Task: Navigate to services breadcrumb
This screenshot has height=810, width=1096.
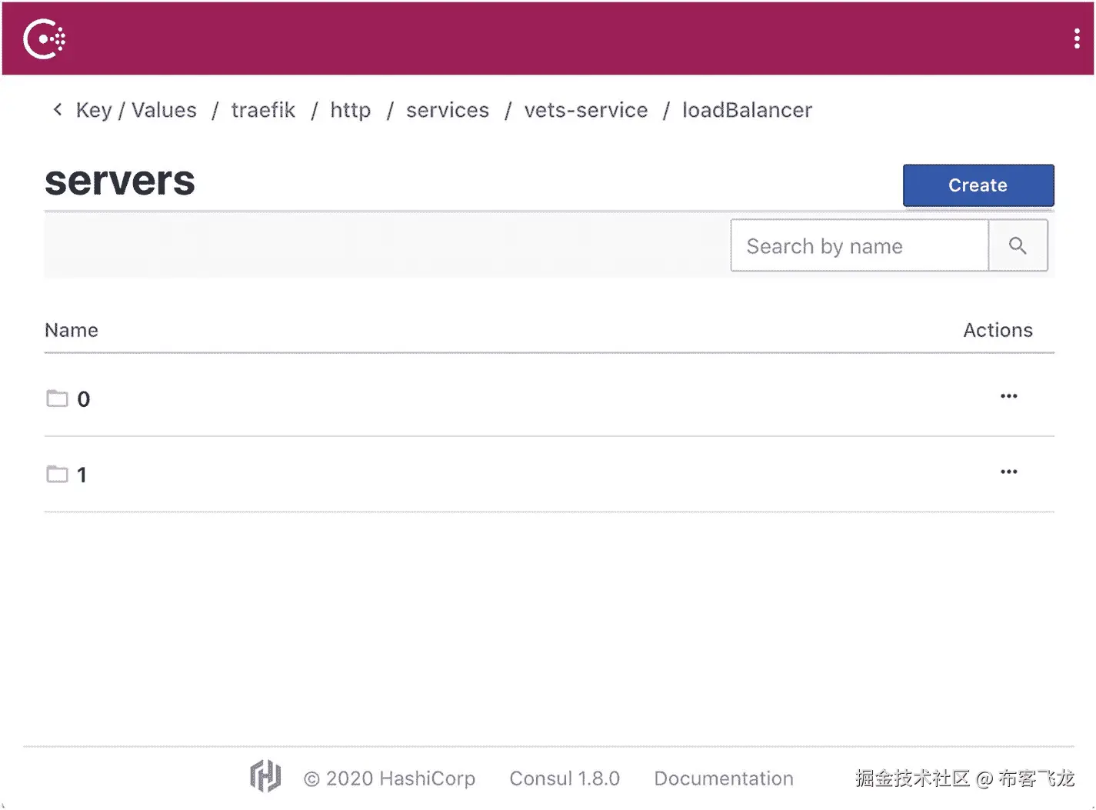Action: [448, 111]
